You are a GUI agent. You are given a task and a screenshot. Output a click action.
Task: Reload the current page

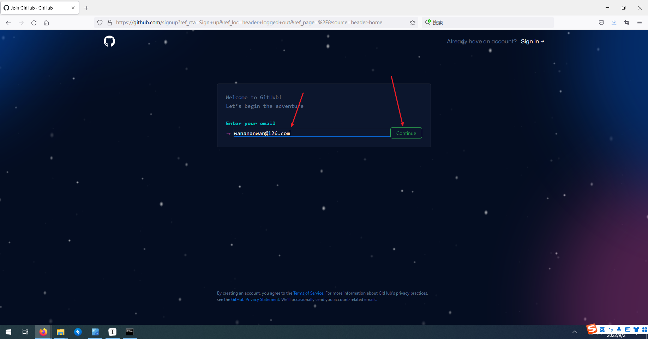pos(34,23)
